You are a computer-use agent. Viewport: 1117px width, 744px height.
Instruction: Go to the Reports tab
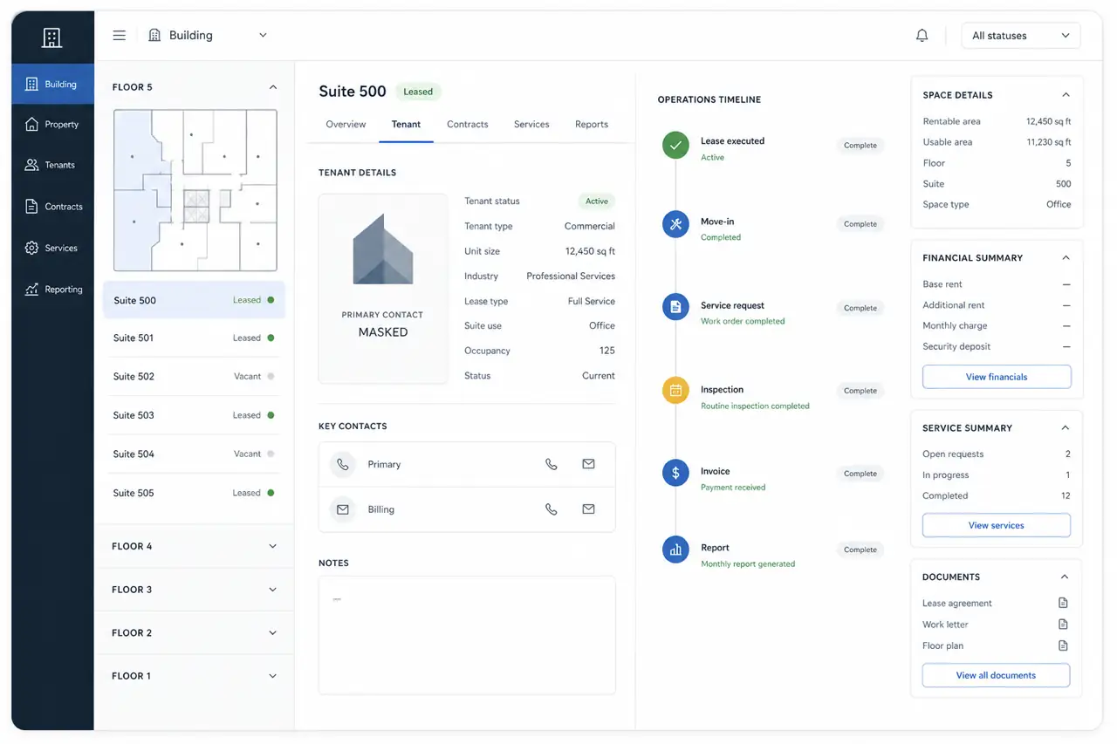pos(592,125)
